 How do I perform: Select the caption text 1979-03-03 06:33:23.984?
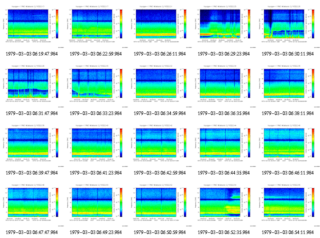point(96,113)
